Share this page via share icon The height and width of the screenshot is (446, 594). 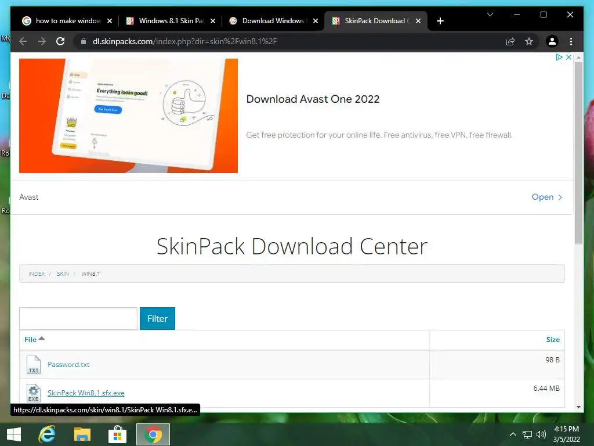pyautogui.click(x=510, y=41)
